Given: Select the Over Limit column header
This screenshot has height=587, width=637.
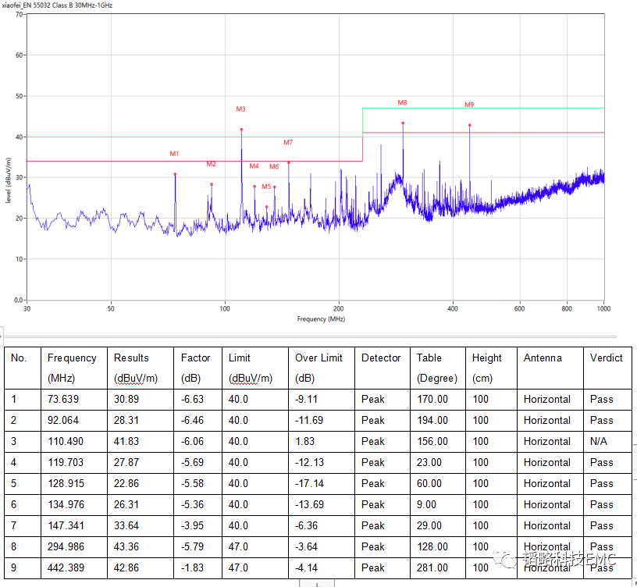Looking at the screenshot, I should 318,358.
